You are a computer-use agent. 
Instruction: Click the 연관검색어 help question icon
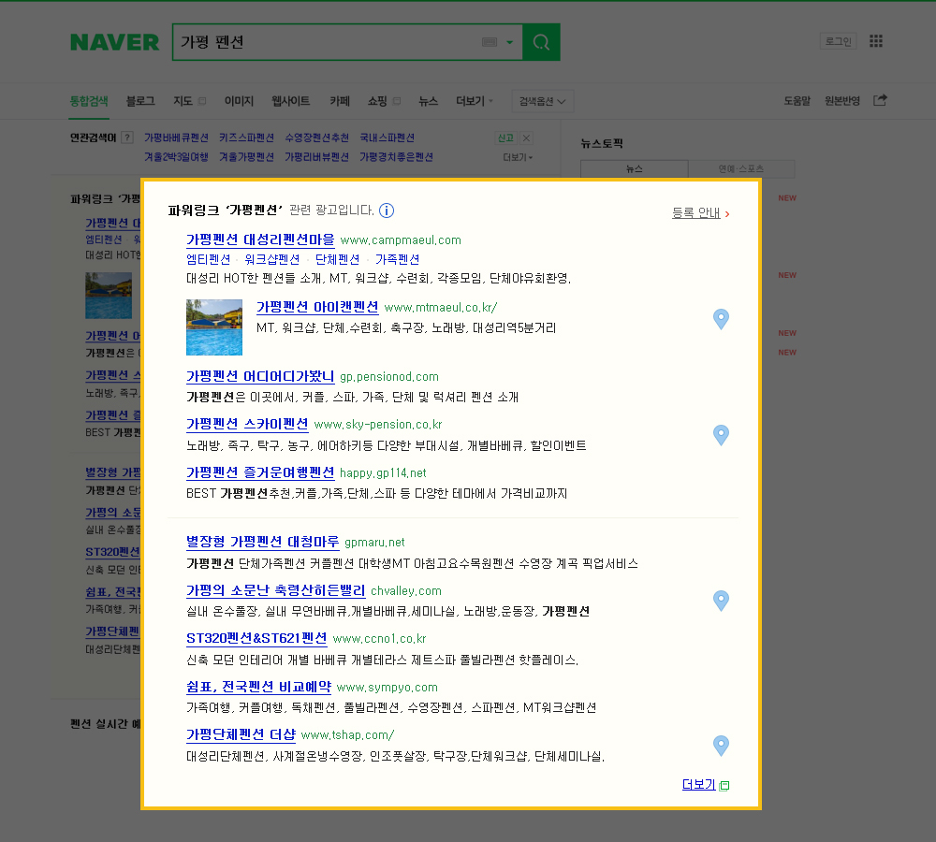click(126, 138)
